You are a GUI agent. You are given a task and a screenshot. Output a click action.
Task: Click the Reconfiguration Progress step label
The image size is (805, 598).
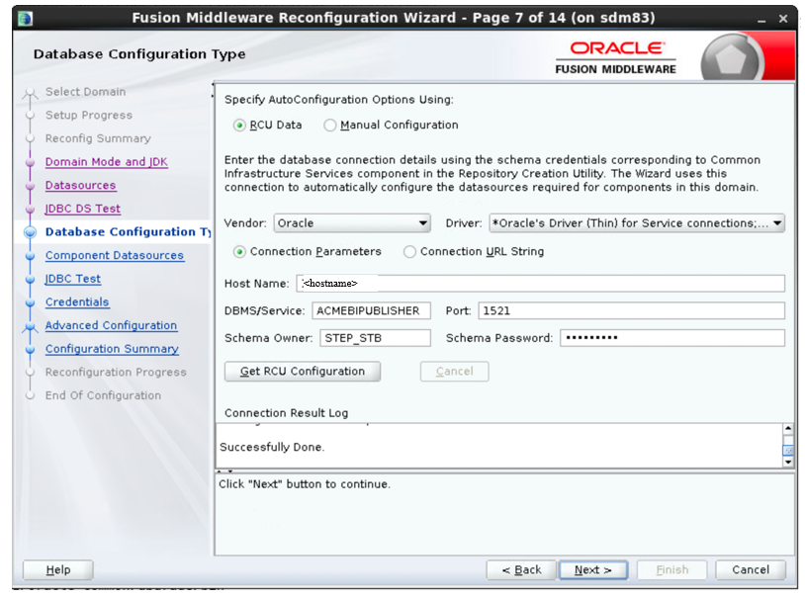116,373
